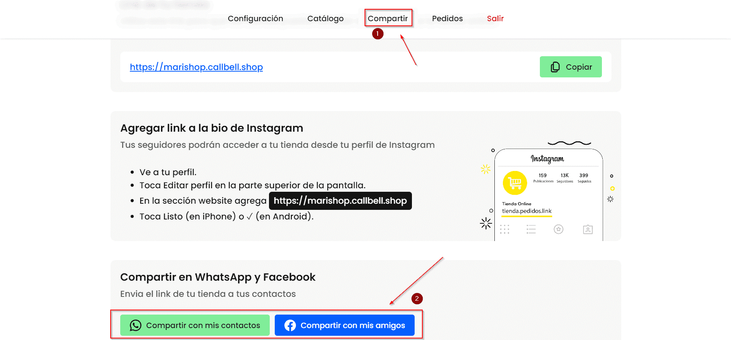Share with contacts via WhatsApp button
Image resolution: width=731 pixels, height=340 pixels.
click(195, 325)
